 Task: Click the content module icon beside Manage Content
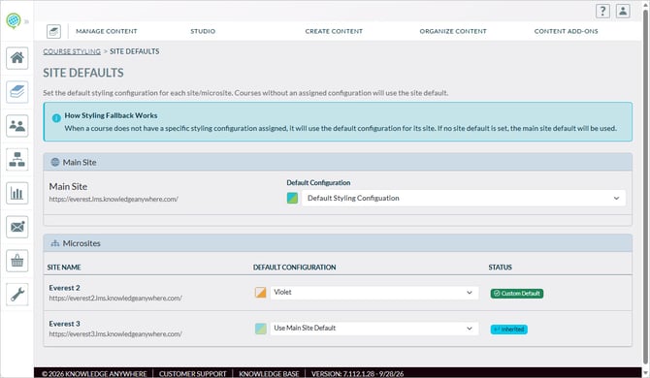[54, 31]
